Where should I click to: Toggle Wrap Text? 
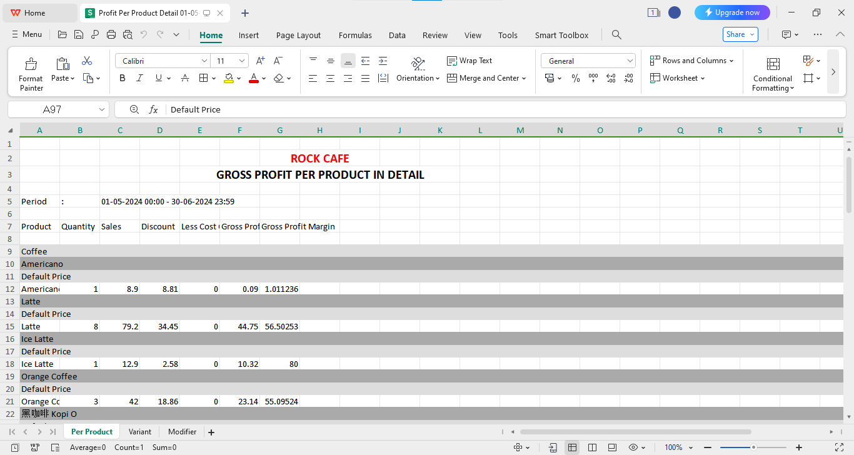470,61
